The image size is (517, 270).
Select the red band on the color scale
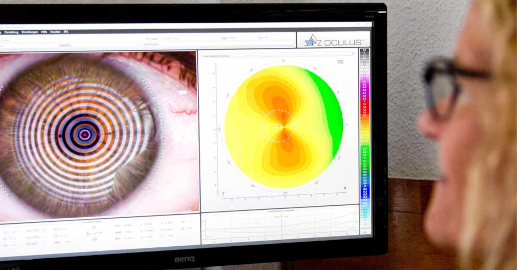coord(364,107)
